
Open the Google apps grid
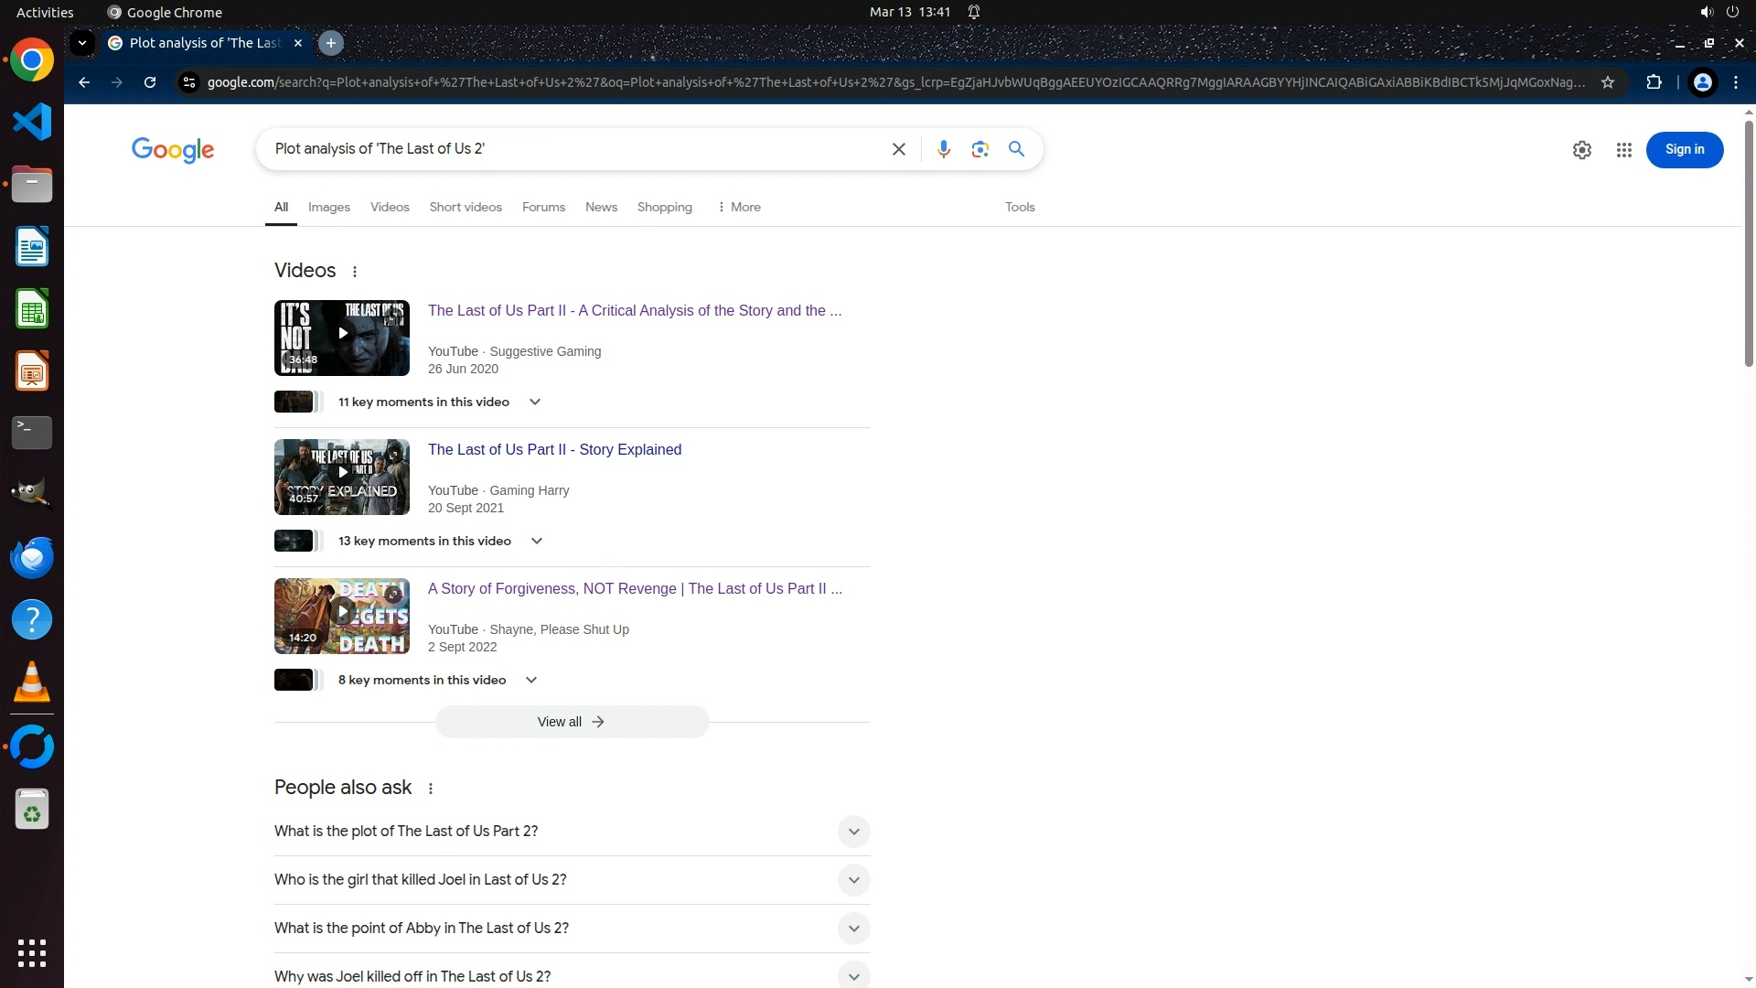pyautogui.click(x=1623, y=150)
